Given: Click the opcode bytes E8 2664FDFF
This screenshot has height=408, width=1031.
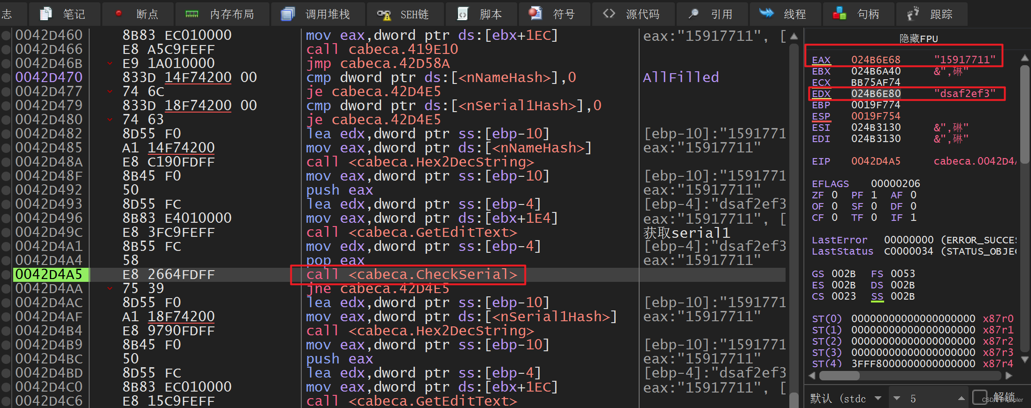Looking at the screenshot, I should pyautogui.click(x=169, y=274).
